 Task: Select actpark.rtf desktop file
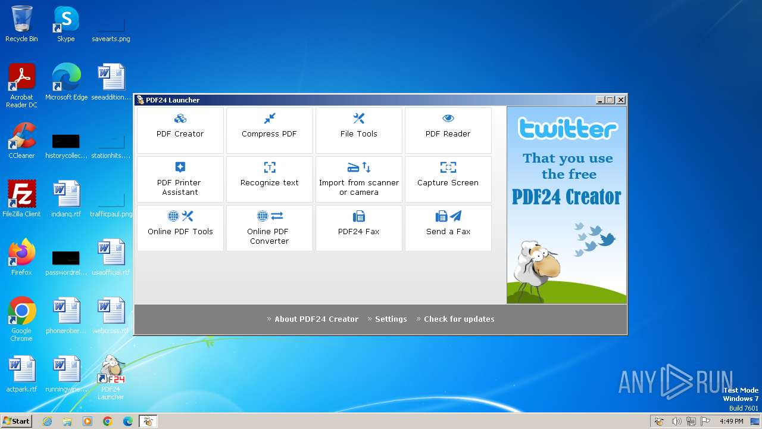point(21,374)
